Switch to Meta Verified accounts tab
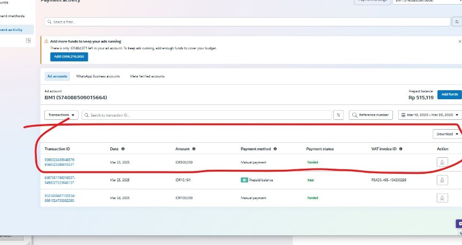Screen dimensions: 462x245 tap(147, 76)
